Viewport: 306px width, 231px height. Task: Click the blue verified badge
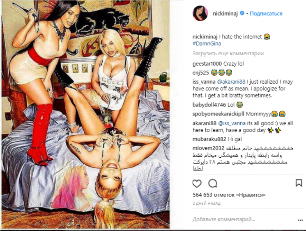(242, 13)
